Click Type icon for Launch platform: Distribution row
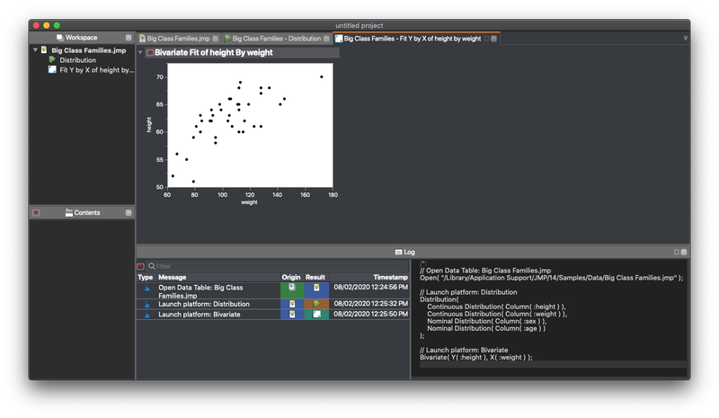Image resolution: width=719 pixels, height=418 pixels. coord(146,304)
